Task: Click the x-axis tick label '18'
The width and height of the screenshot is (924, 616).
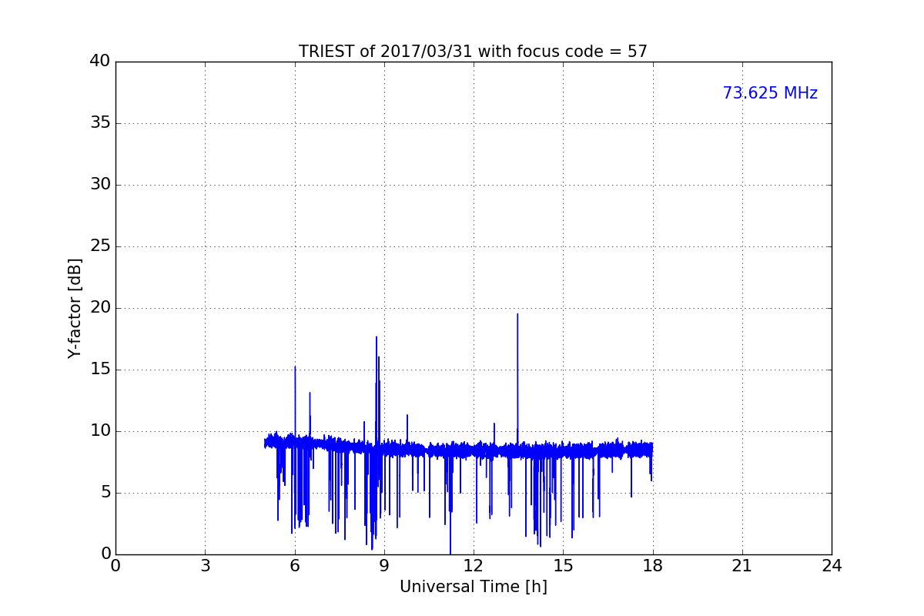Action: pyautogui.click(x=653, y=566)
